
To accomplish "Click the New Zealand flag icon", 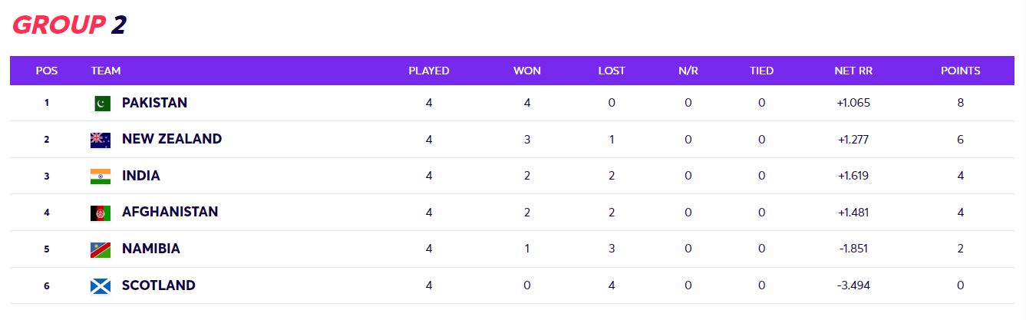I will pos(101,140).
